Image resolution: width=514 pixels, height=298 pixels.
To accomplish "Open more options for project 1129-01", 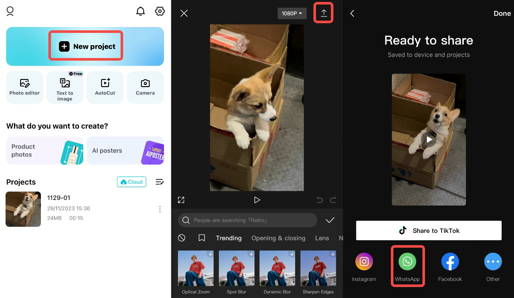I will pyautogui.click(x=160, y=209).
